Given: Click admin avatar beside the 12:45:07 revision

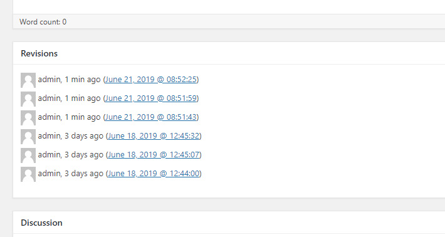Looking at the screenshot, I should [x=28, y=155].
